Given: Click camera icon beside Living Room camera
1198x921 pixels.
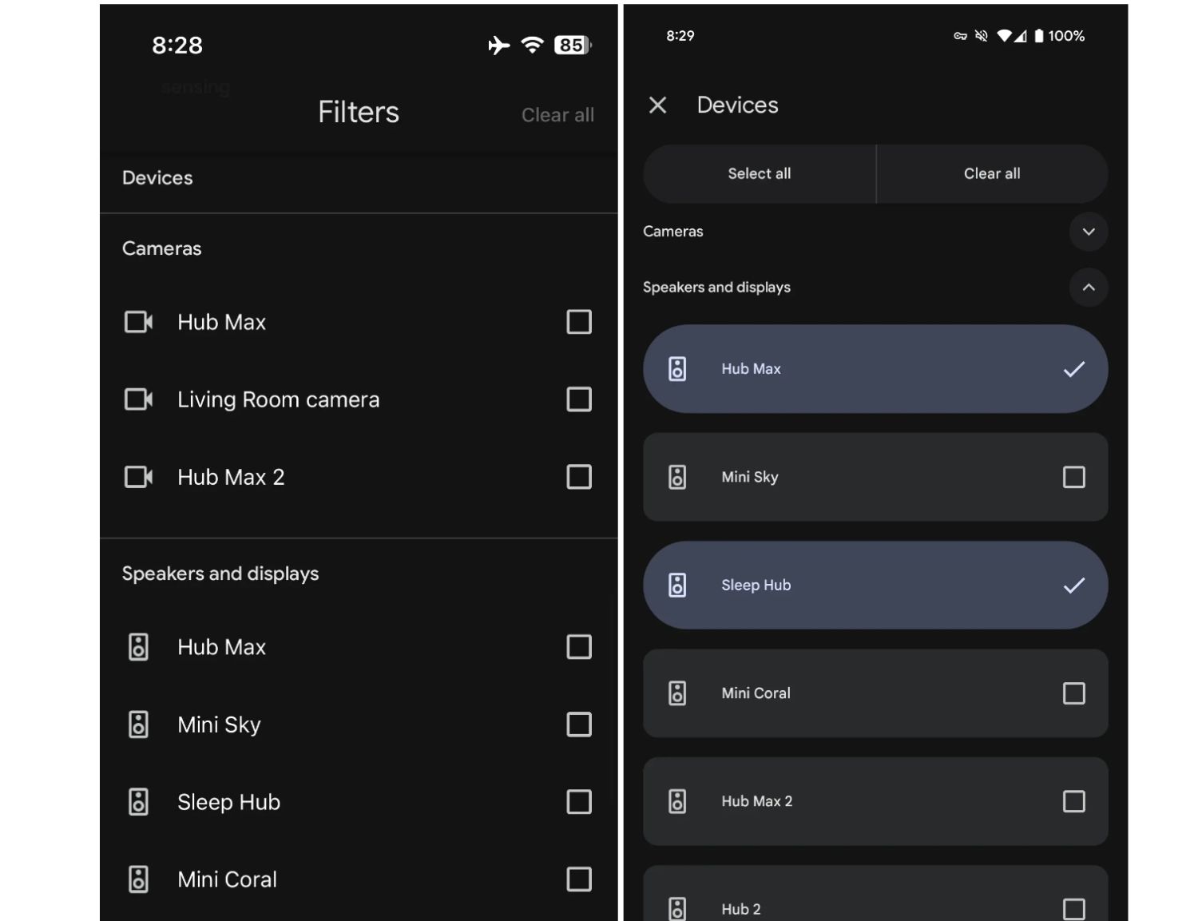Looking at the screenshot, I should (x=138, y=399).
